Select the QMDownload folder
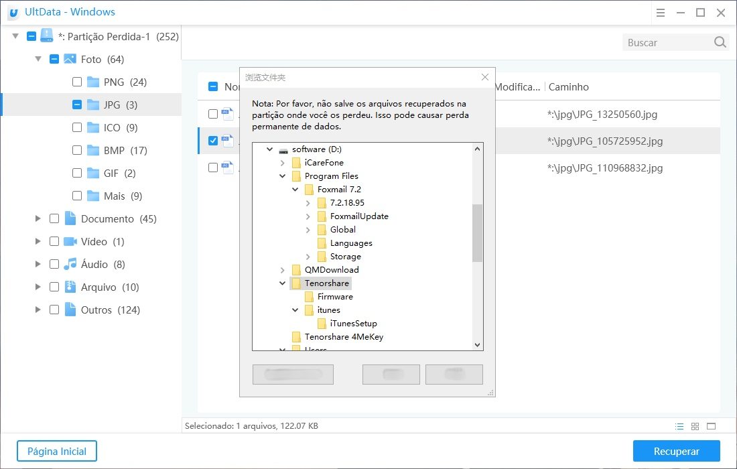The height and width of the screenshot is (469, 737). [332, 270]
